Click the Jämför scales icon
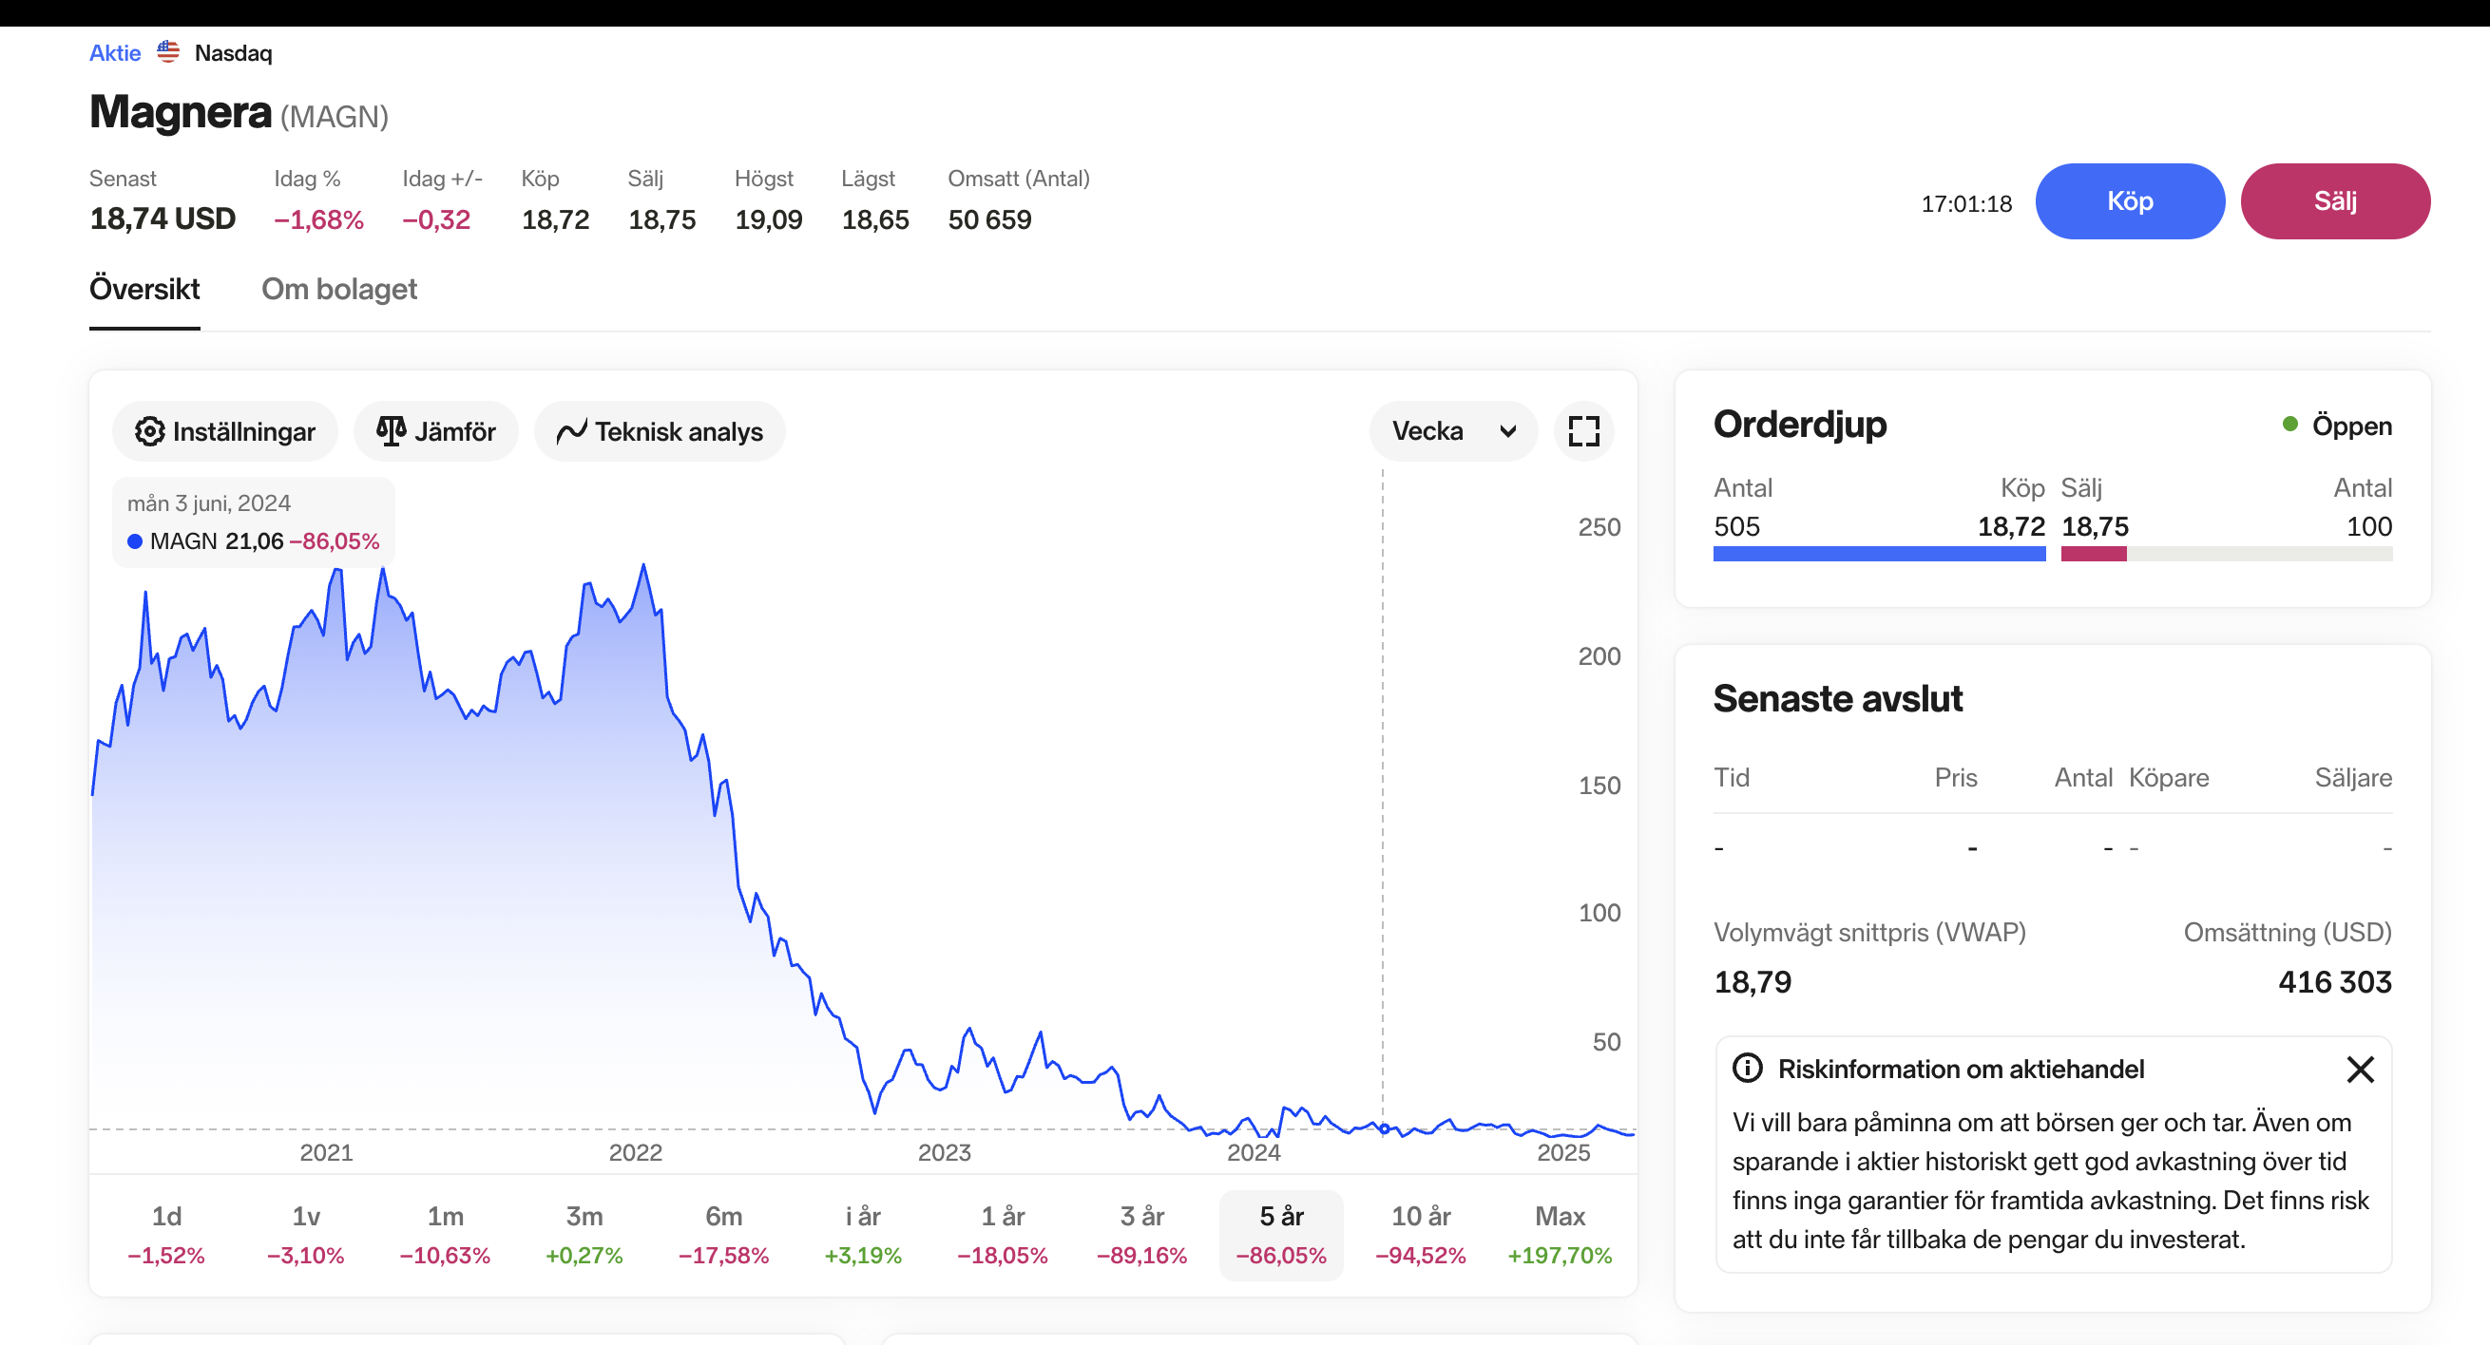Viewport: 2490px width, 1345px height. point(391,431)
